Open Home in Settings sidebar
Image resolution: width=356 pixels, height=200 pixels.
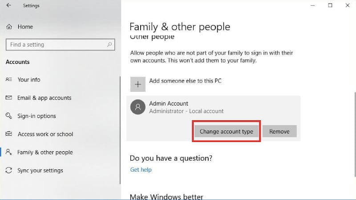tap(25, 27)
